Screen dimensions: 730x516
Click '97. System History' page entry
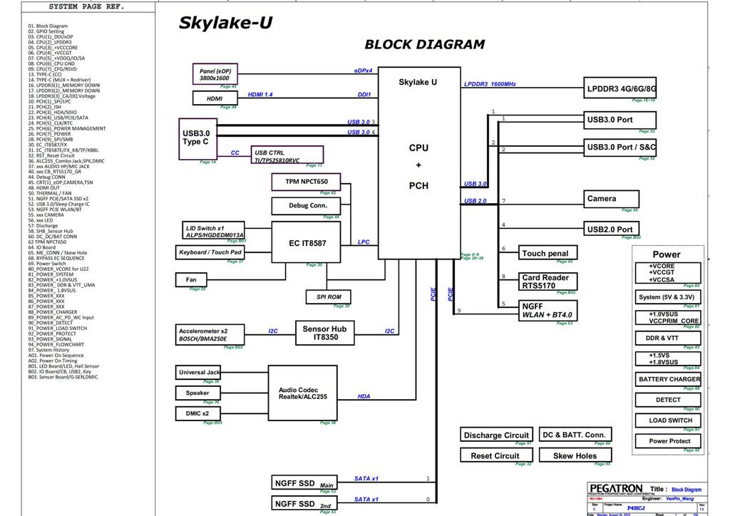[x=48, y=350]
